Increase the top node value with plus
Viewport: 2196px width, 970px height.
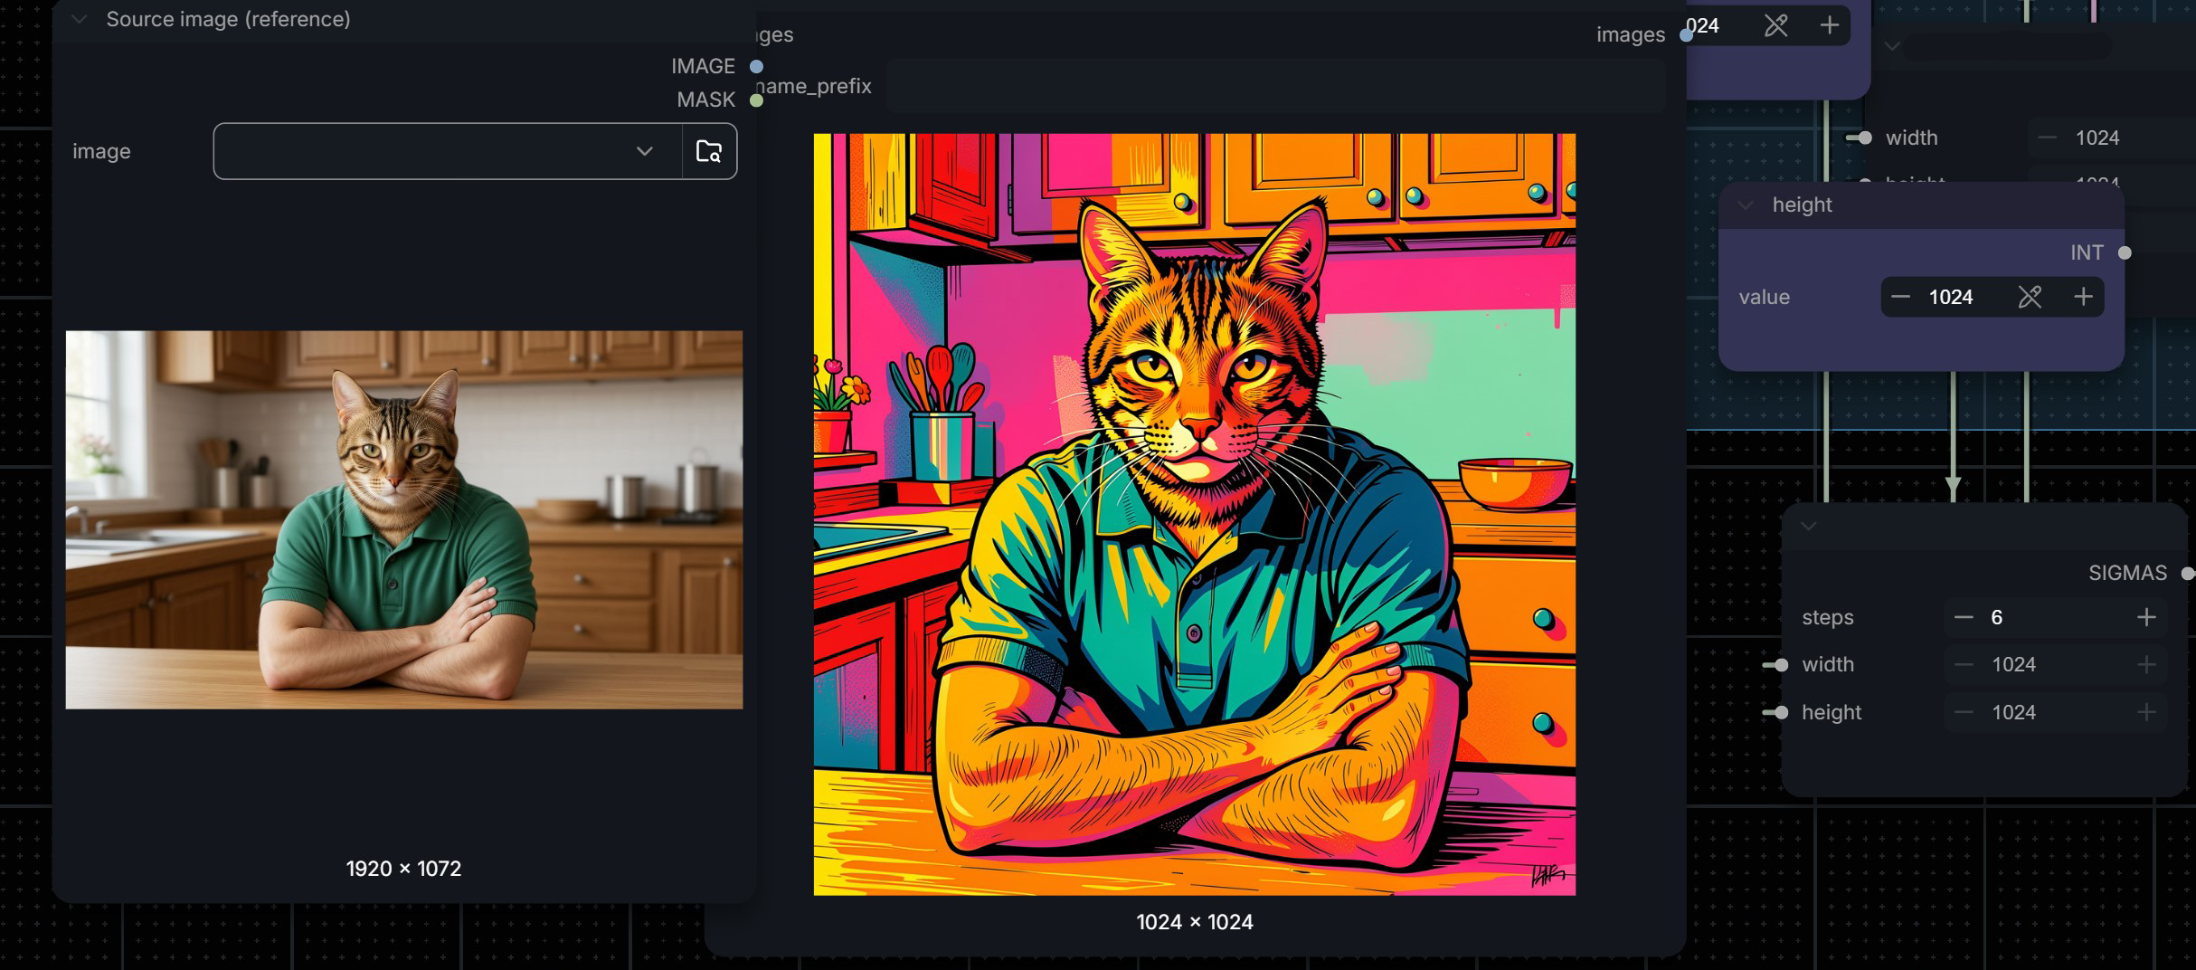tap(1829, 25)
